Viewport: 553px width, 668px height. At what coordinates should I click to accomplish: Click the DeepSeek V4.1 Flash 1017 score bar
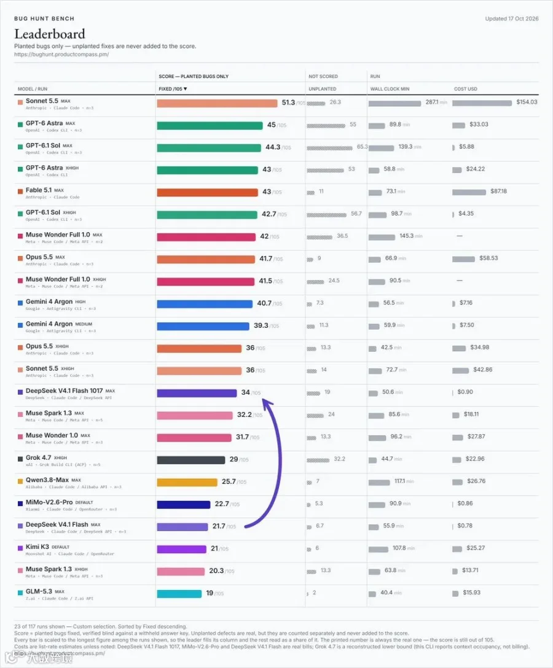[x=197, y=393]
